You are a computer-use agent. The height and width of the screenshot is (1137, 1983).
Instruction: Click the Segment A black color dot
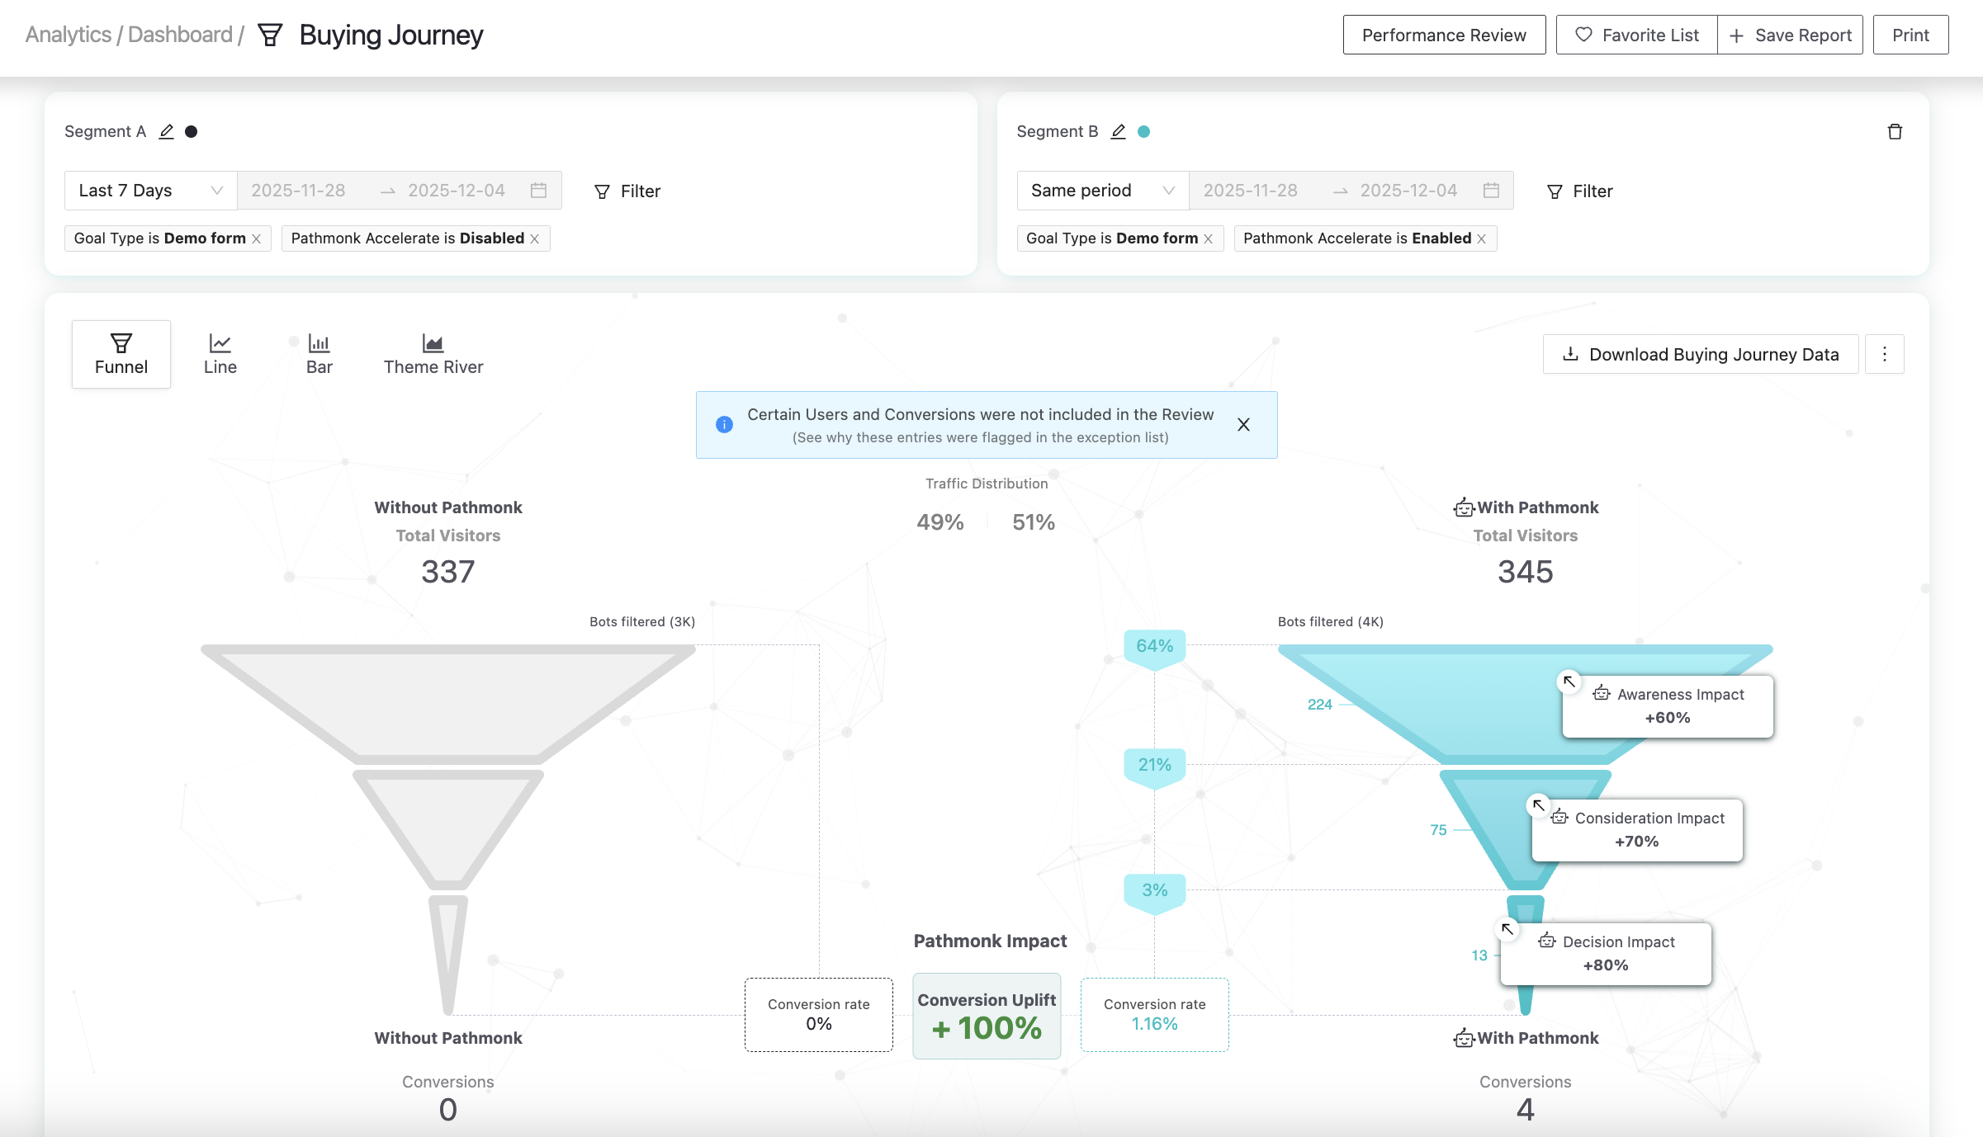coord(192,132)
